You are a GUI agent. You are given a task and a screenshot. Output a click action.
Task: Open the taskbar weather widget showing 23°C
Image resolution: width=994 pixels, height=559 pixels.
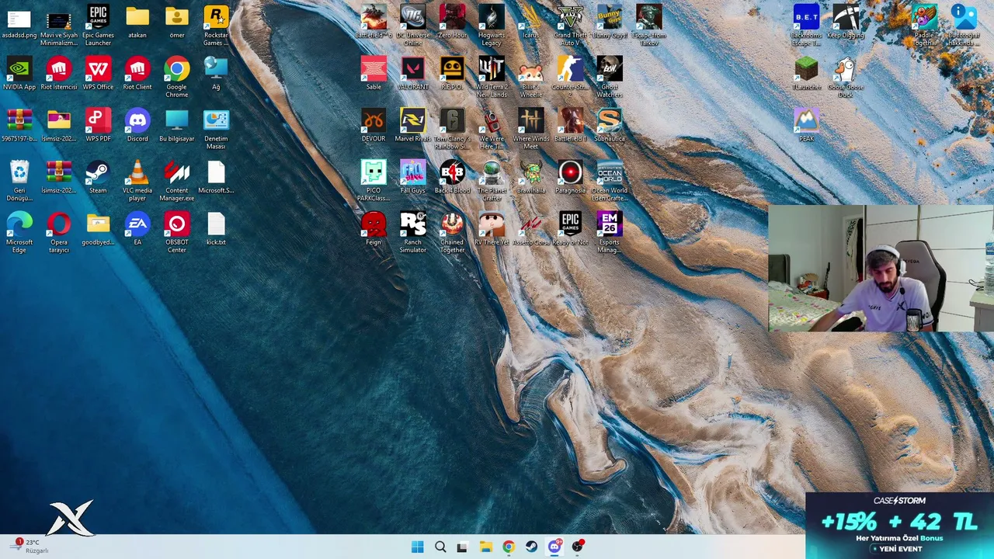pos(31,547)
